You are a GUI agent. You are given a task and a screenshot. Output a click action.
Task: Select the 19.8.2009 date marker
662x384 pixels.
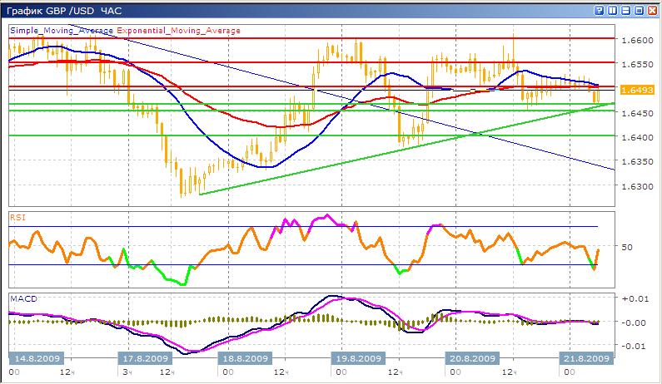359,358
